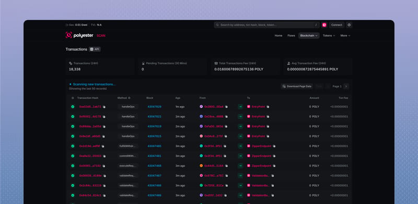Click green success check in block 43047829 row
Screen dimensions: 418x204
(73, 107)
